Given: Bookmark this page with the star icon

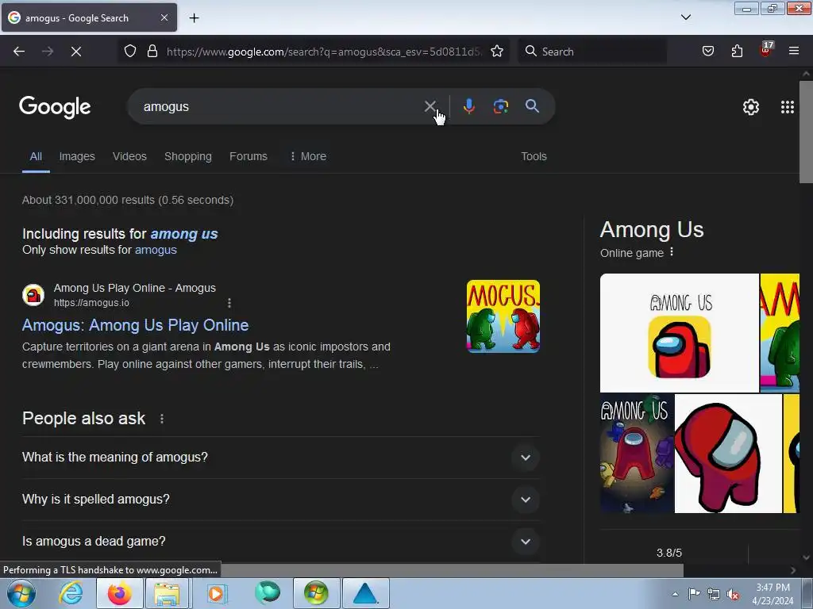Looking at the screenshot, I should click(x=497, y=52).
